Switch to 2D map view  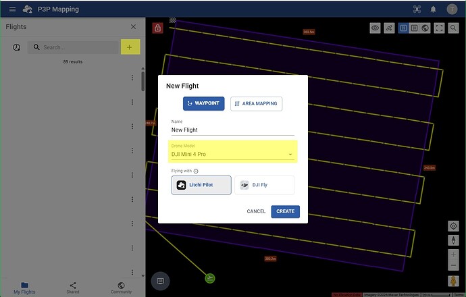(403, 28)
